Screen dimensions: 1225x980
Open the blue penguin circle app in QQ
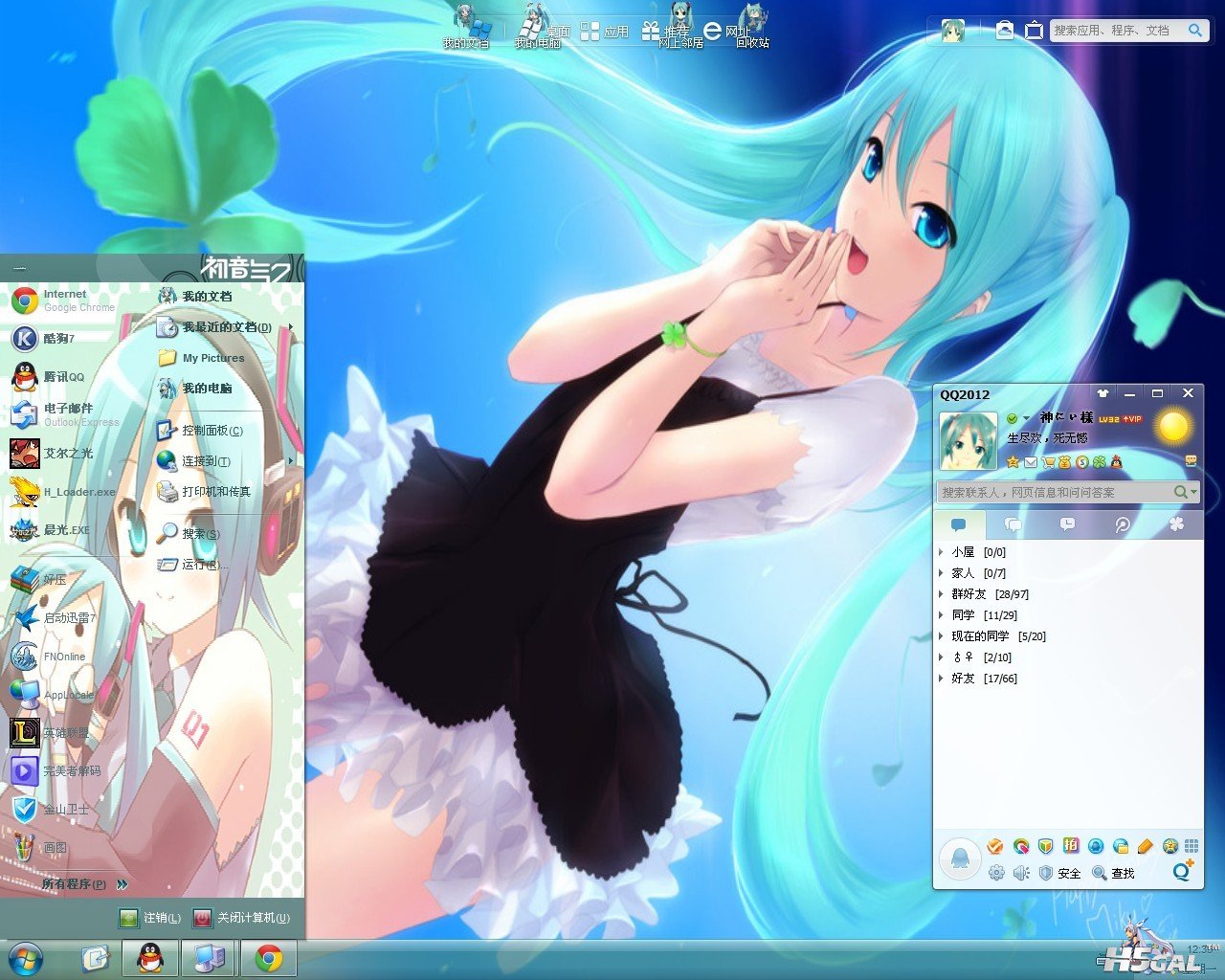click(x=1096, y=846)
